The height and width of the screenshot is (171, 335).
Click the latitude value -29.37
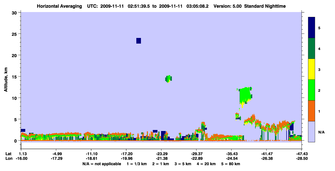196,154
